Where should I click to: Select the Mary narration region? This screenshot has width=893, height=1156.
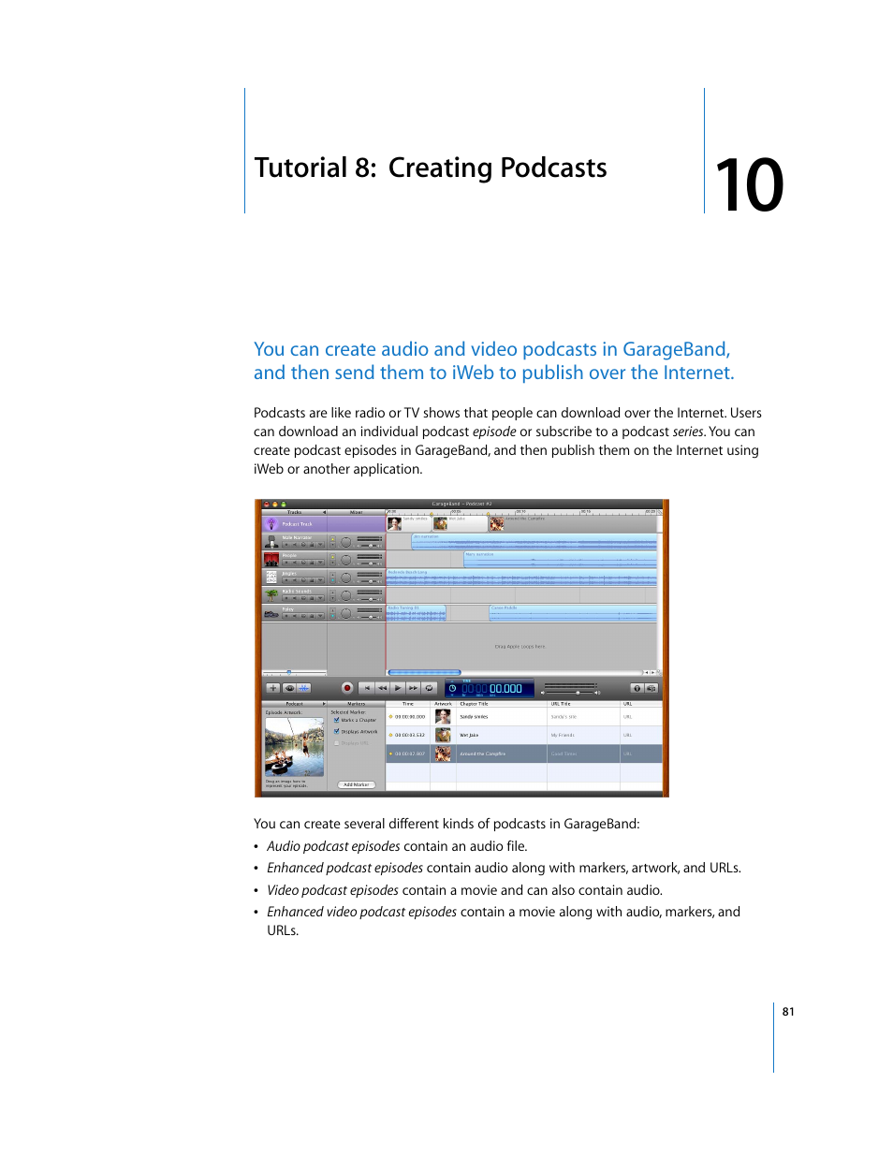561,560
